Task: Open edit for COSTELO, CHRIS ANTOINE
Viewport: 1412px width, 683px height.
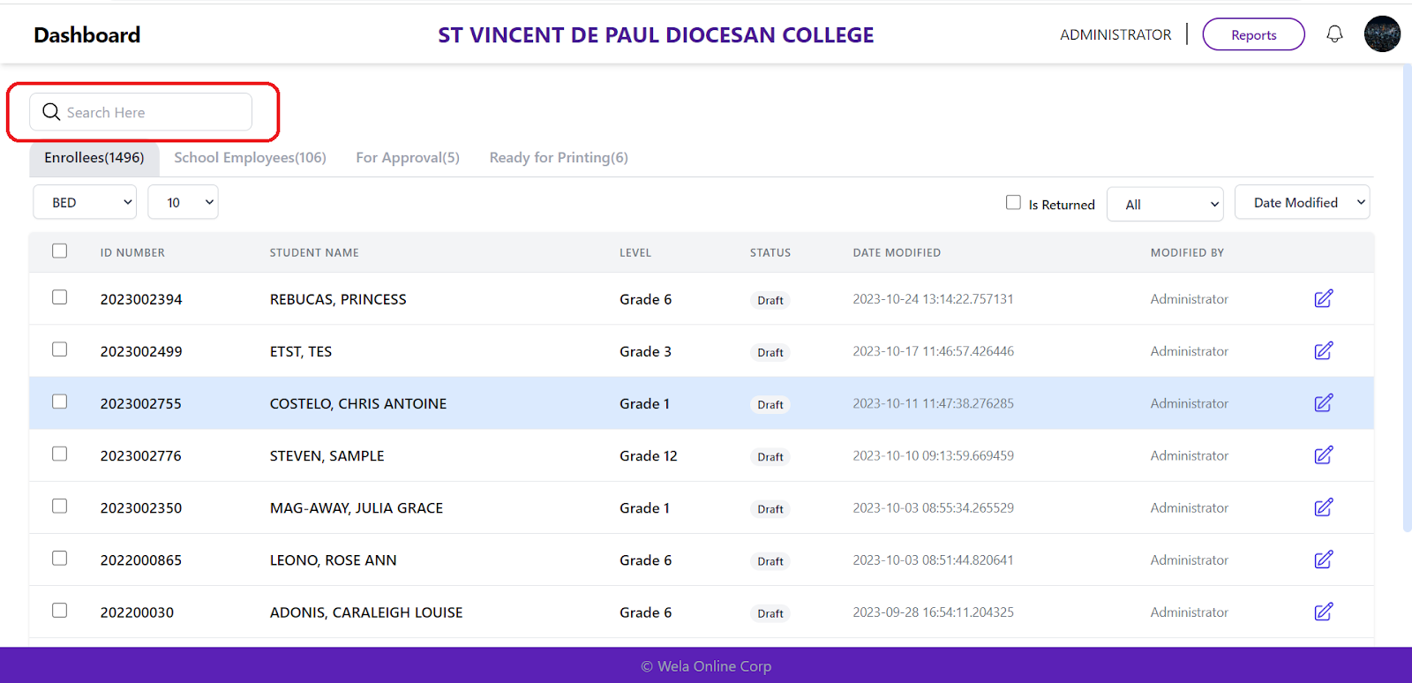Action: (x=1323, y=403)
